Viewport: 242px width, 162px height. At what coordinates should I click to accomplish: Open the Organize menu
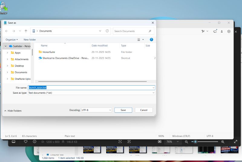pyautogui.click(x=11, y=40)
